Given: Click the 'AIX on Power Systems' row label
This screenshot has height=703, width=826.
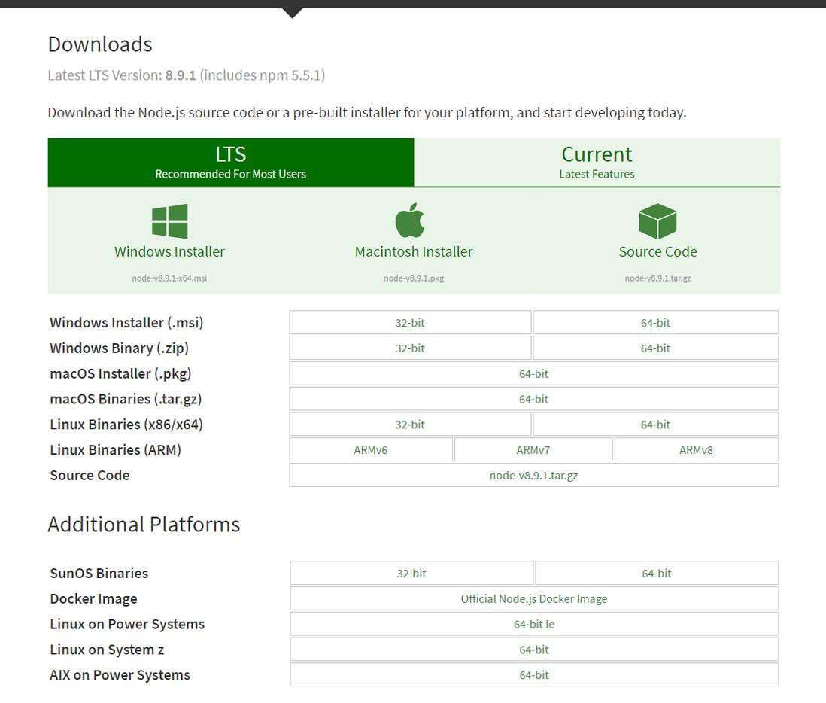Looking at the screenshot, I should click(120, 675).
